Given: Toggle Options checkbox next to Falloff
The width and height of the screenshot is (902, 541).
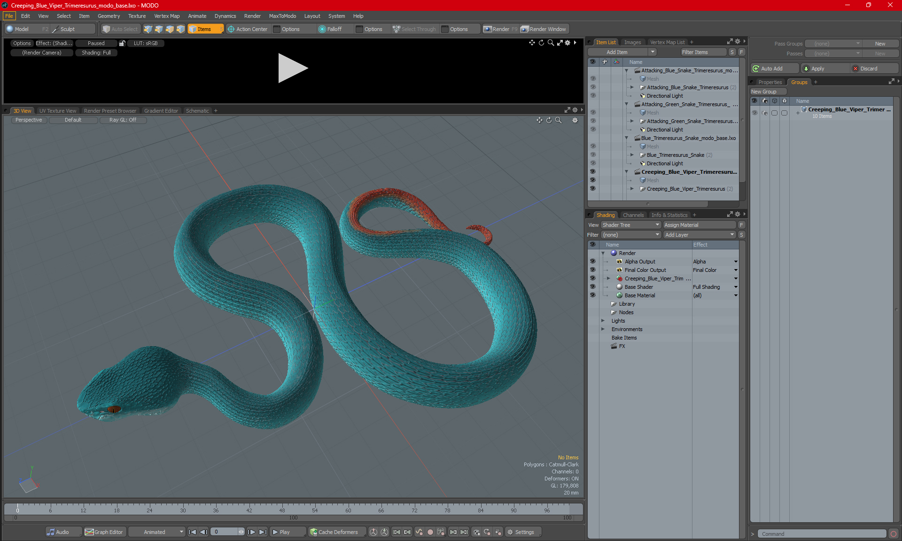Looking at the screenshot, I should 360,29.
